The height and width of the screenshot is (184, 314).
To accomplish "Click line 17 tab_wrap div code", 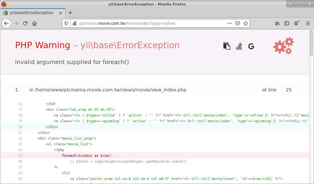I will point(80,110).
